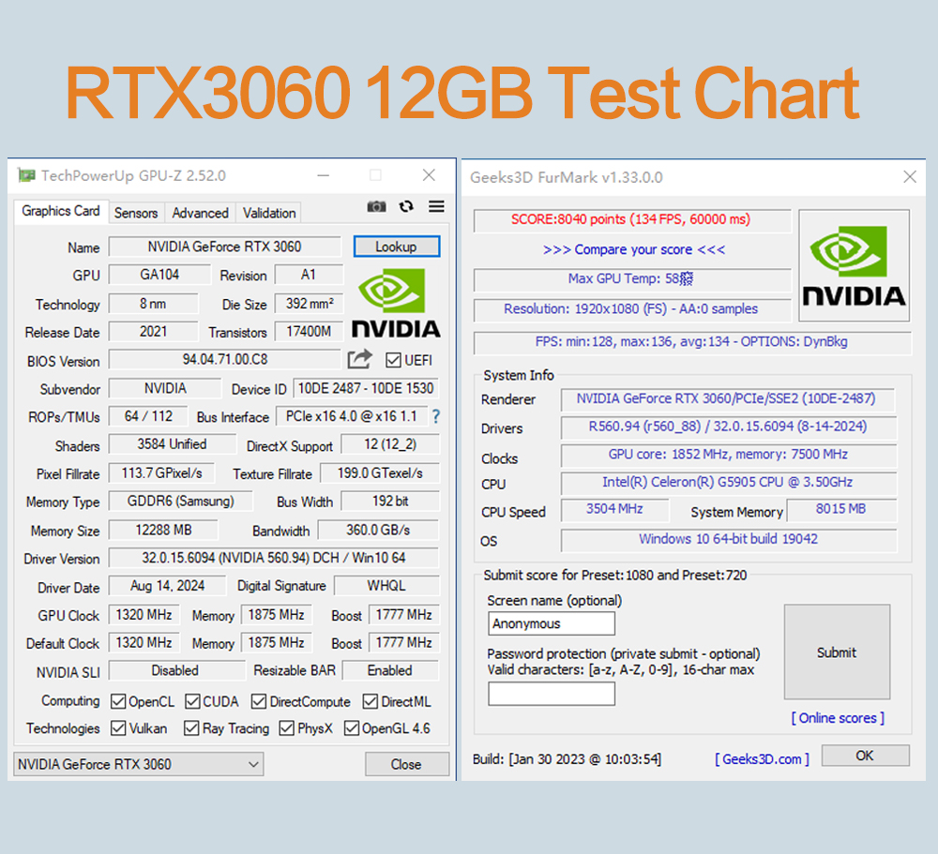This screenshot has height=854, width=938.
Task: Click the System Memory value 8015 MB
Action: point(841,509)
